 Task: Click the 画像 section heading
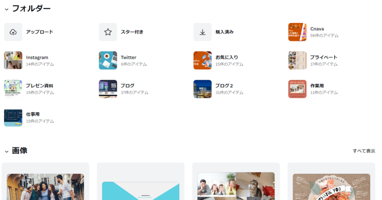(x=19, y=150)
